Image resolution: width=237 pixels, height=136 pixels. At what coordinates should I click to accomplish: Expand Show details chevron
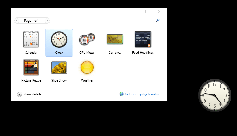tap(20, 94)
